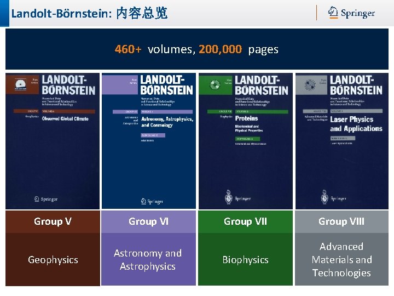Click the green globe icon on Proteins cover
The image size is (394, 296).
tap(215, 85)
